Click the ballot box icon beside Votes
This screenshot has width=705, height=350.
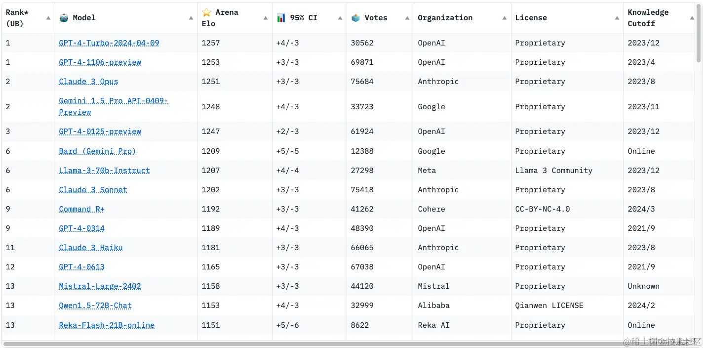[355, 17]
